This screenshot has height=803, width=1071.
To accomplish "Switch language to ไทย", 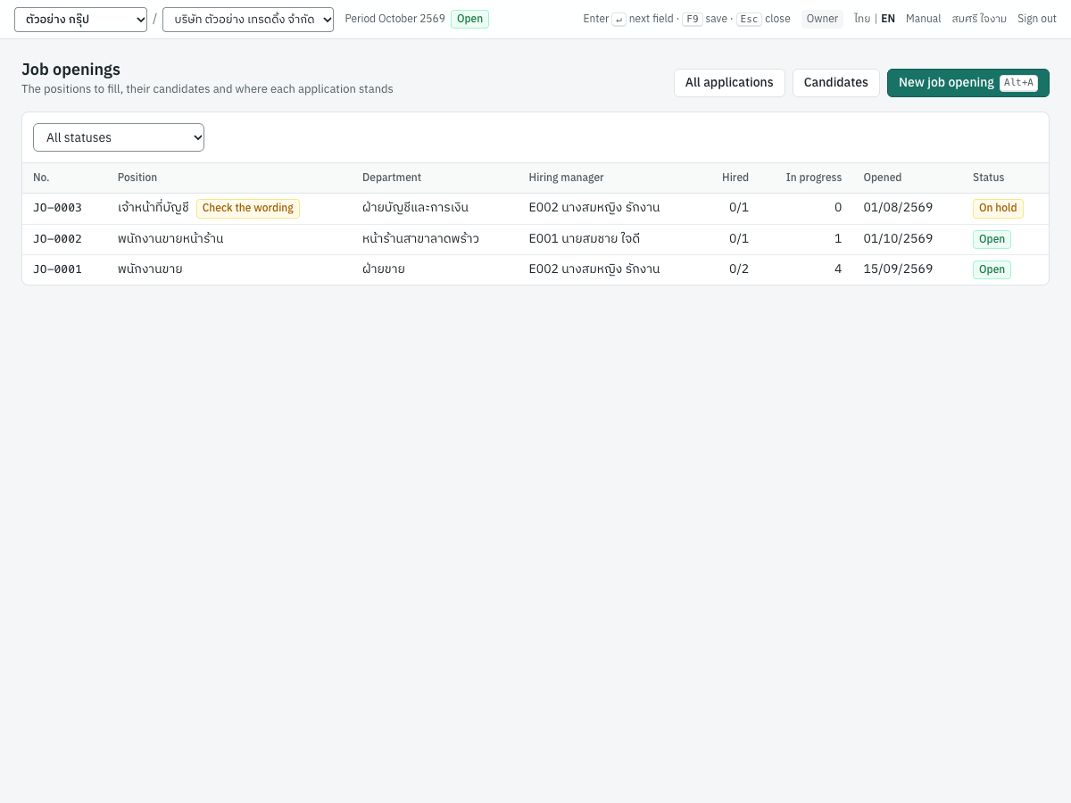I will pos(862,19).
